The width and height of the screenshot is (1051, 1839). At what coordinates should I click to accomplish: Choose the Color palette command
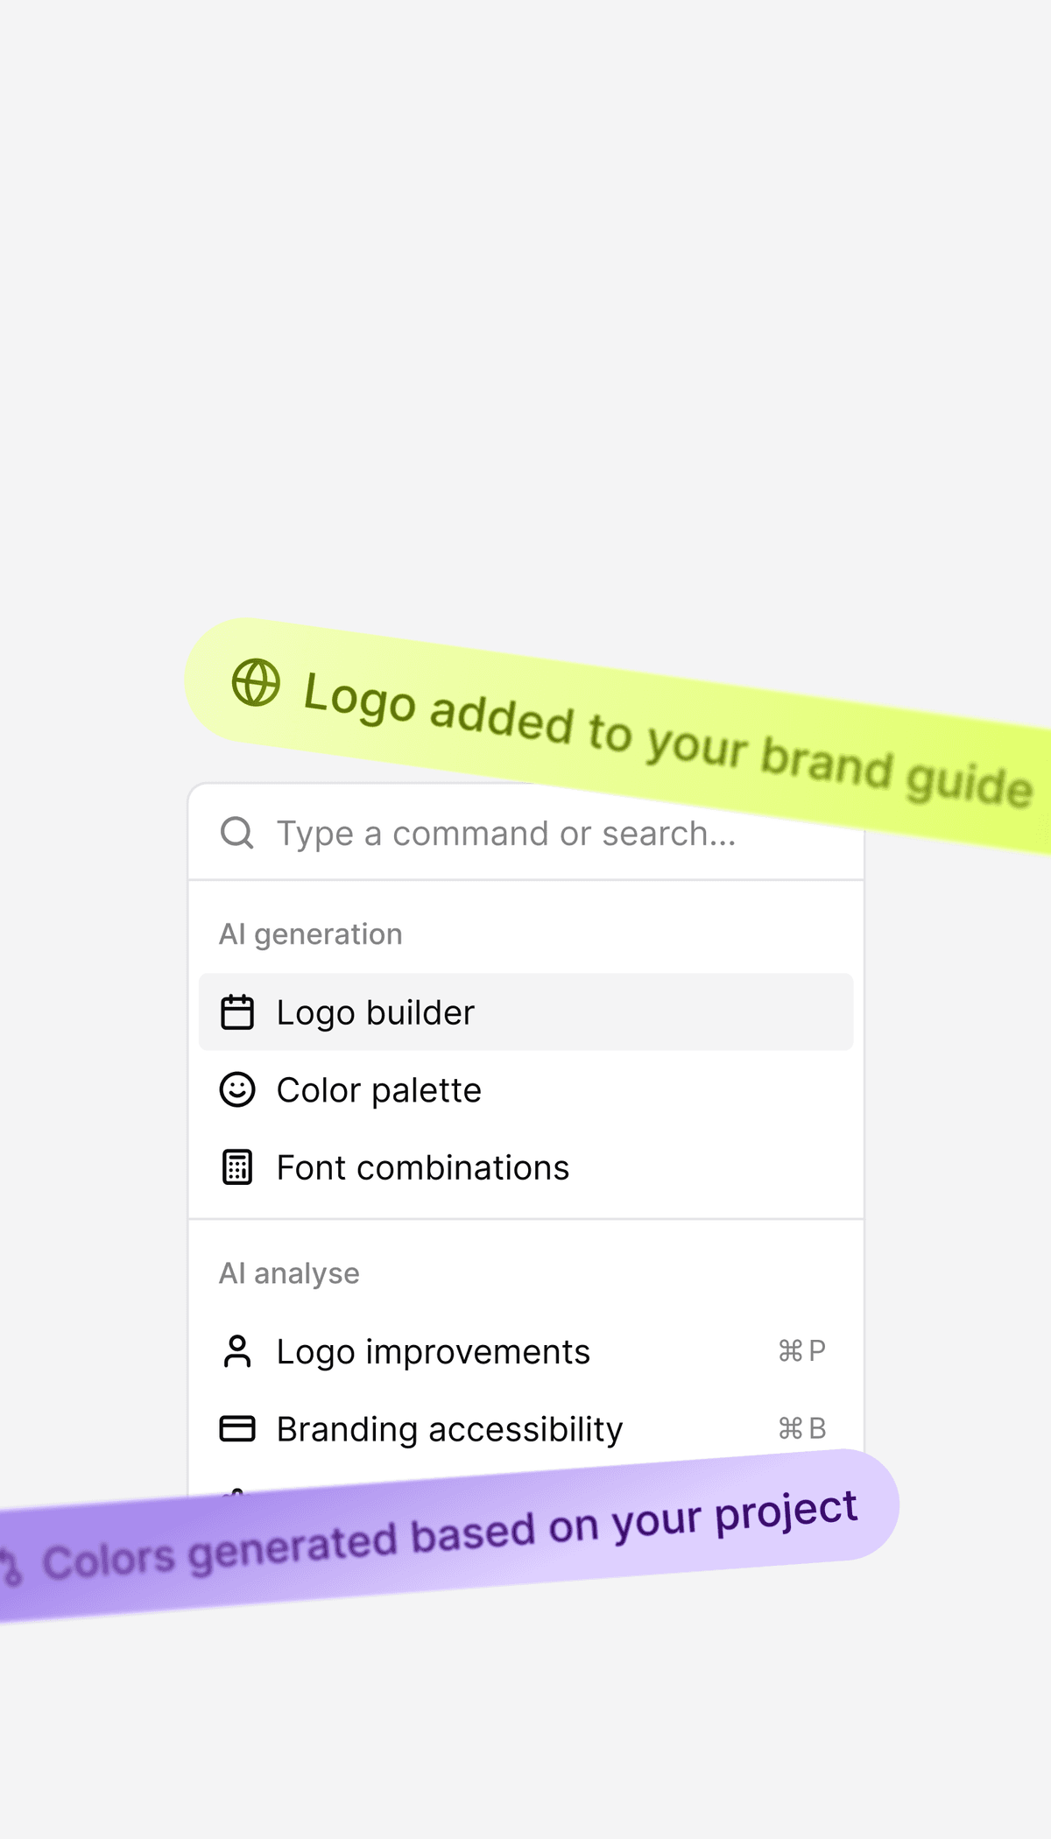525,1090
